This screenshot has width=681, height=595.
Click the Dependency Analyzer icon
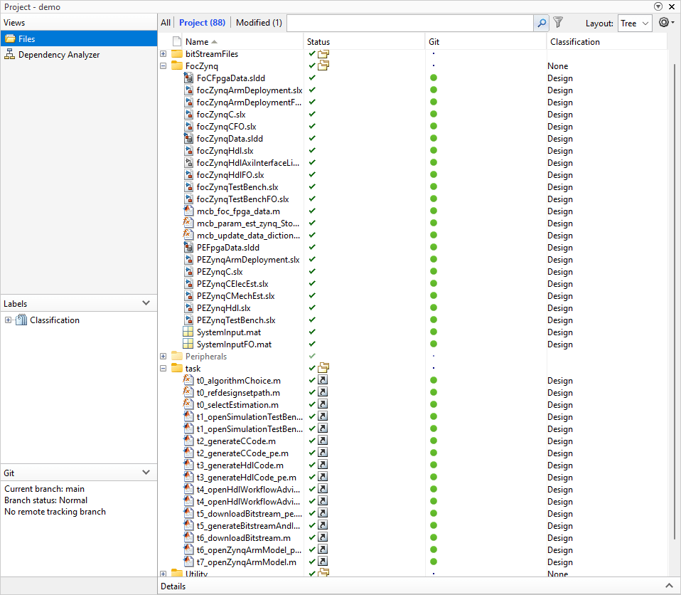pyautogui.click(x=9, y=54)
